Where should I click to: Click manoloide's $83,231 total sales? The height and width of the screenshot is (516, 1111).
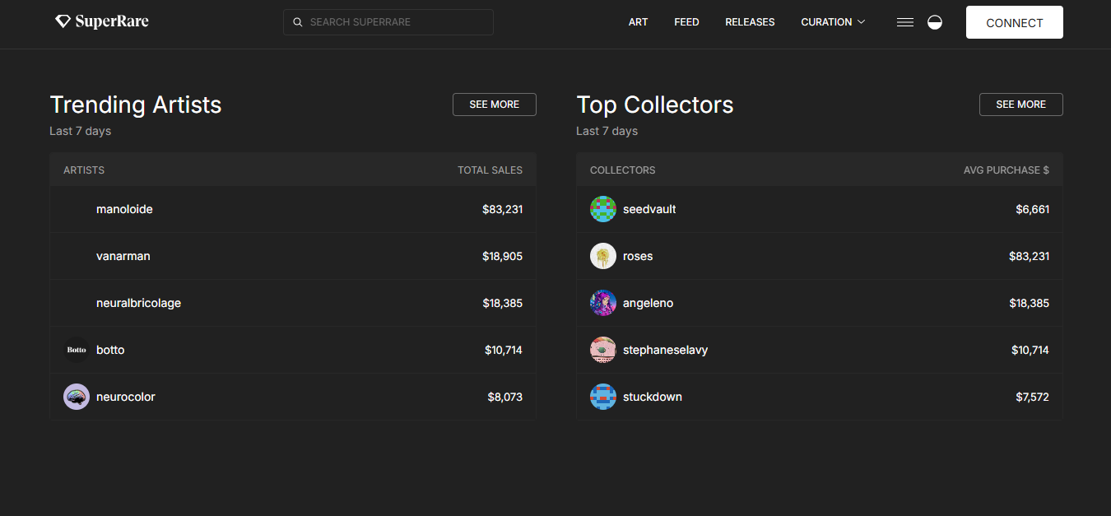pos(503,209)
